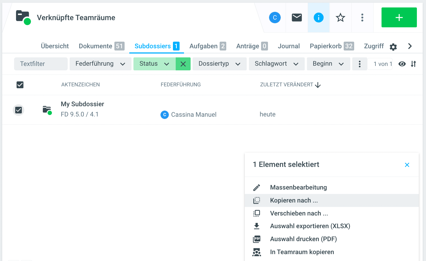
Task: Open tab settings gear icon
Action: (393, 47)
